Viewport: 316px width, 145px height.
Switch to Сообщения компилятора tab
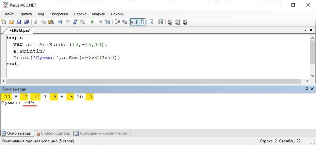click(x=101, y=133)
